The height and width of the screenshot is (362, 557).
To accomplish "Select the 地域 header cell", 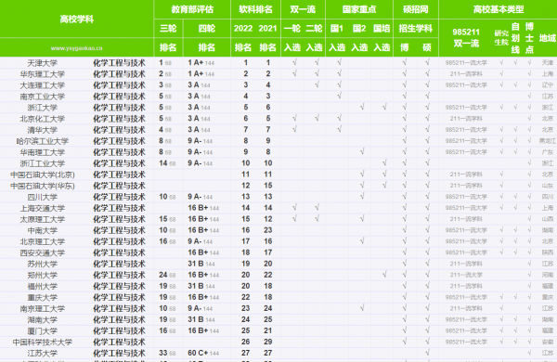I will (x=548, y=38).
